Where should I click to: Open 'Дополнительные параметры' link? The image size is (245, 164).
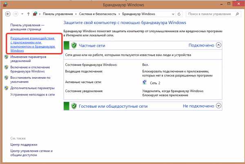(32, 88)
